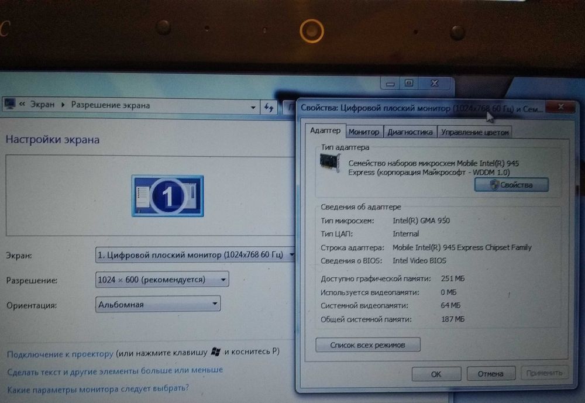Click the Свойства adapter properties button

click(511, 185)
